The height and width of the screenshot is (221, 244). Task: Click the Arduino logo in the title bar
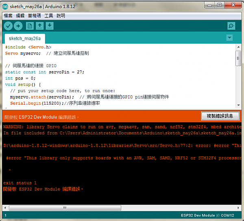[5, 7]
